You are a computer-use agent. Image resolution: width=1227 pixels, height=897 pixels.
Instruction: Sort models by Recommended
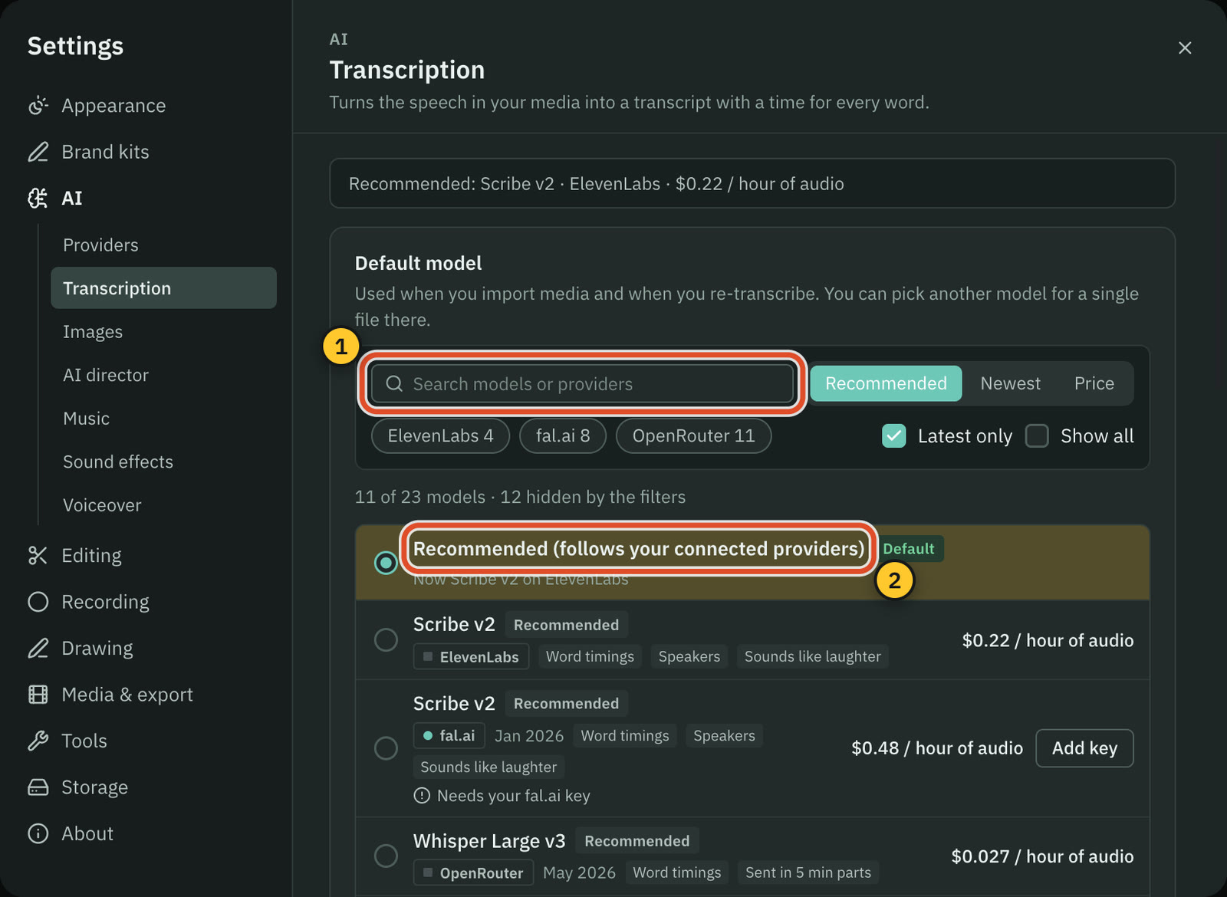click(x=886, y=383)
